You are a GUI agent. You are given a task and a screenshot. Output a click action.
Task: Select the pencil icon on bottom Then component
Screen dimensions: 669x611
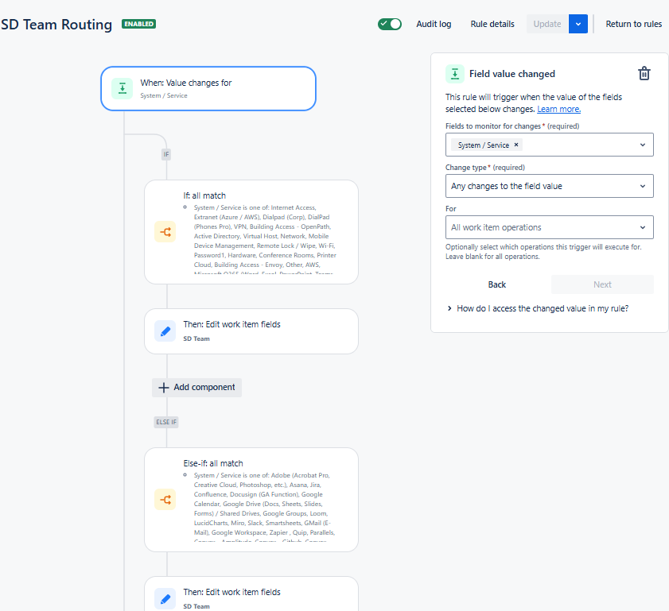(x=165, y=598)
